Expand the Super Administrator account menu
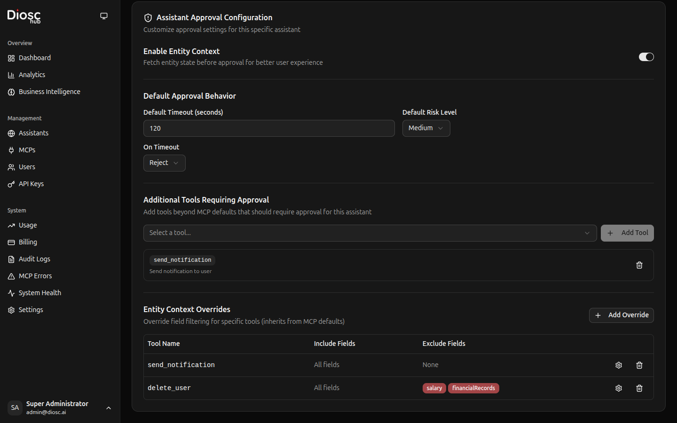677x423 pixels. coord(109,408)
